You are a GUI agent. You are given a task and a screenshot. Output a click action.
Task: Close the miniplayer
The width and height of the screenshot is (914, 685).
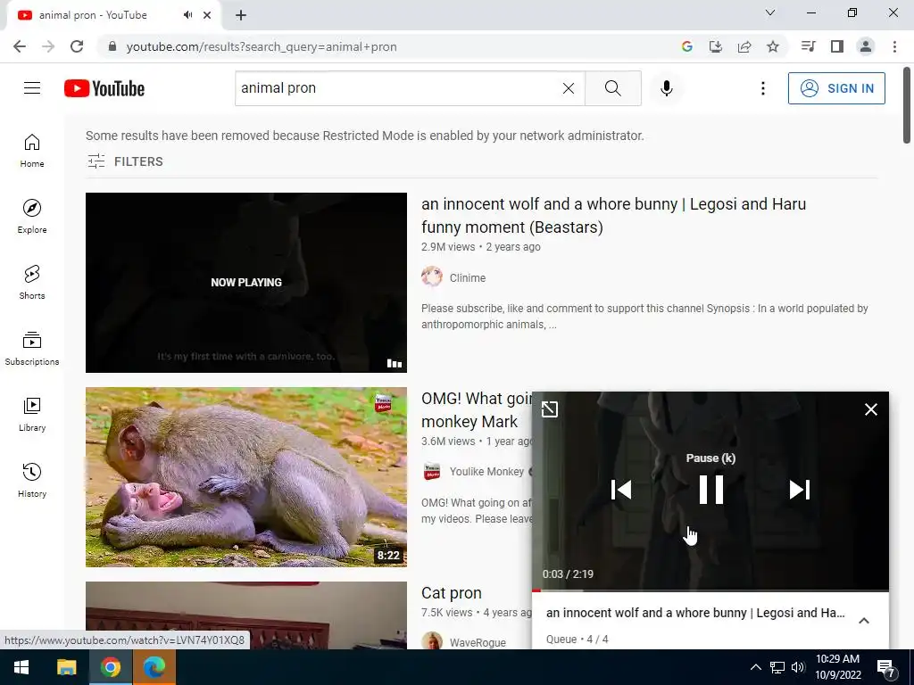point(871,409)
